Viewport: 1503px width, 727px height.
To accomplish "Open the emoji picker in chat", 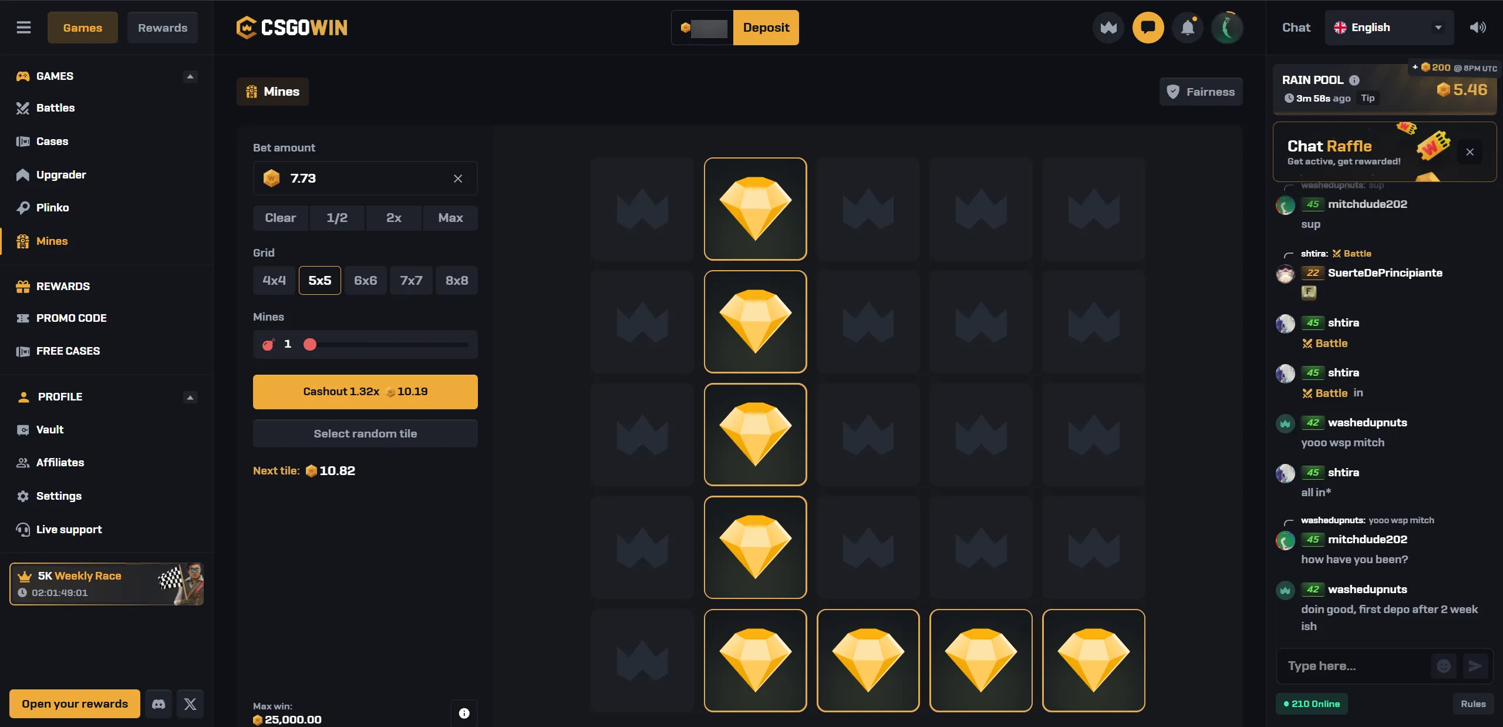I will 1444,666.
